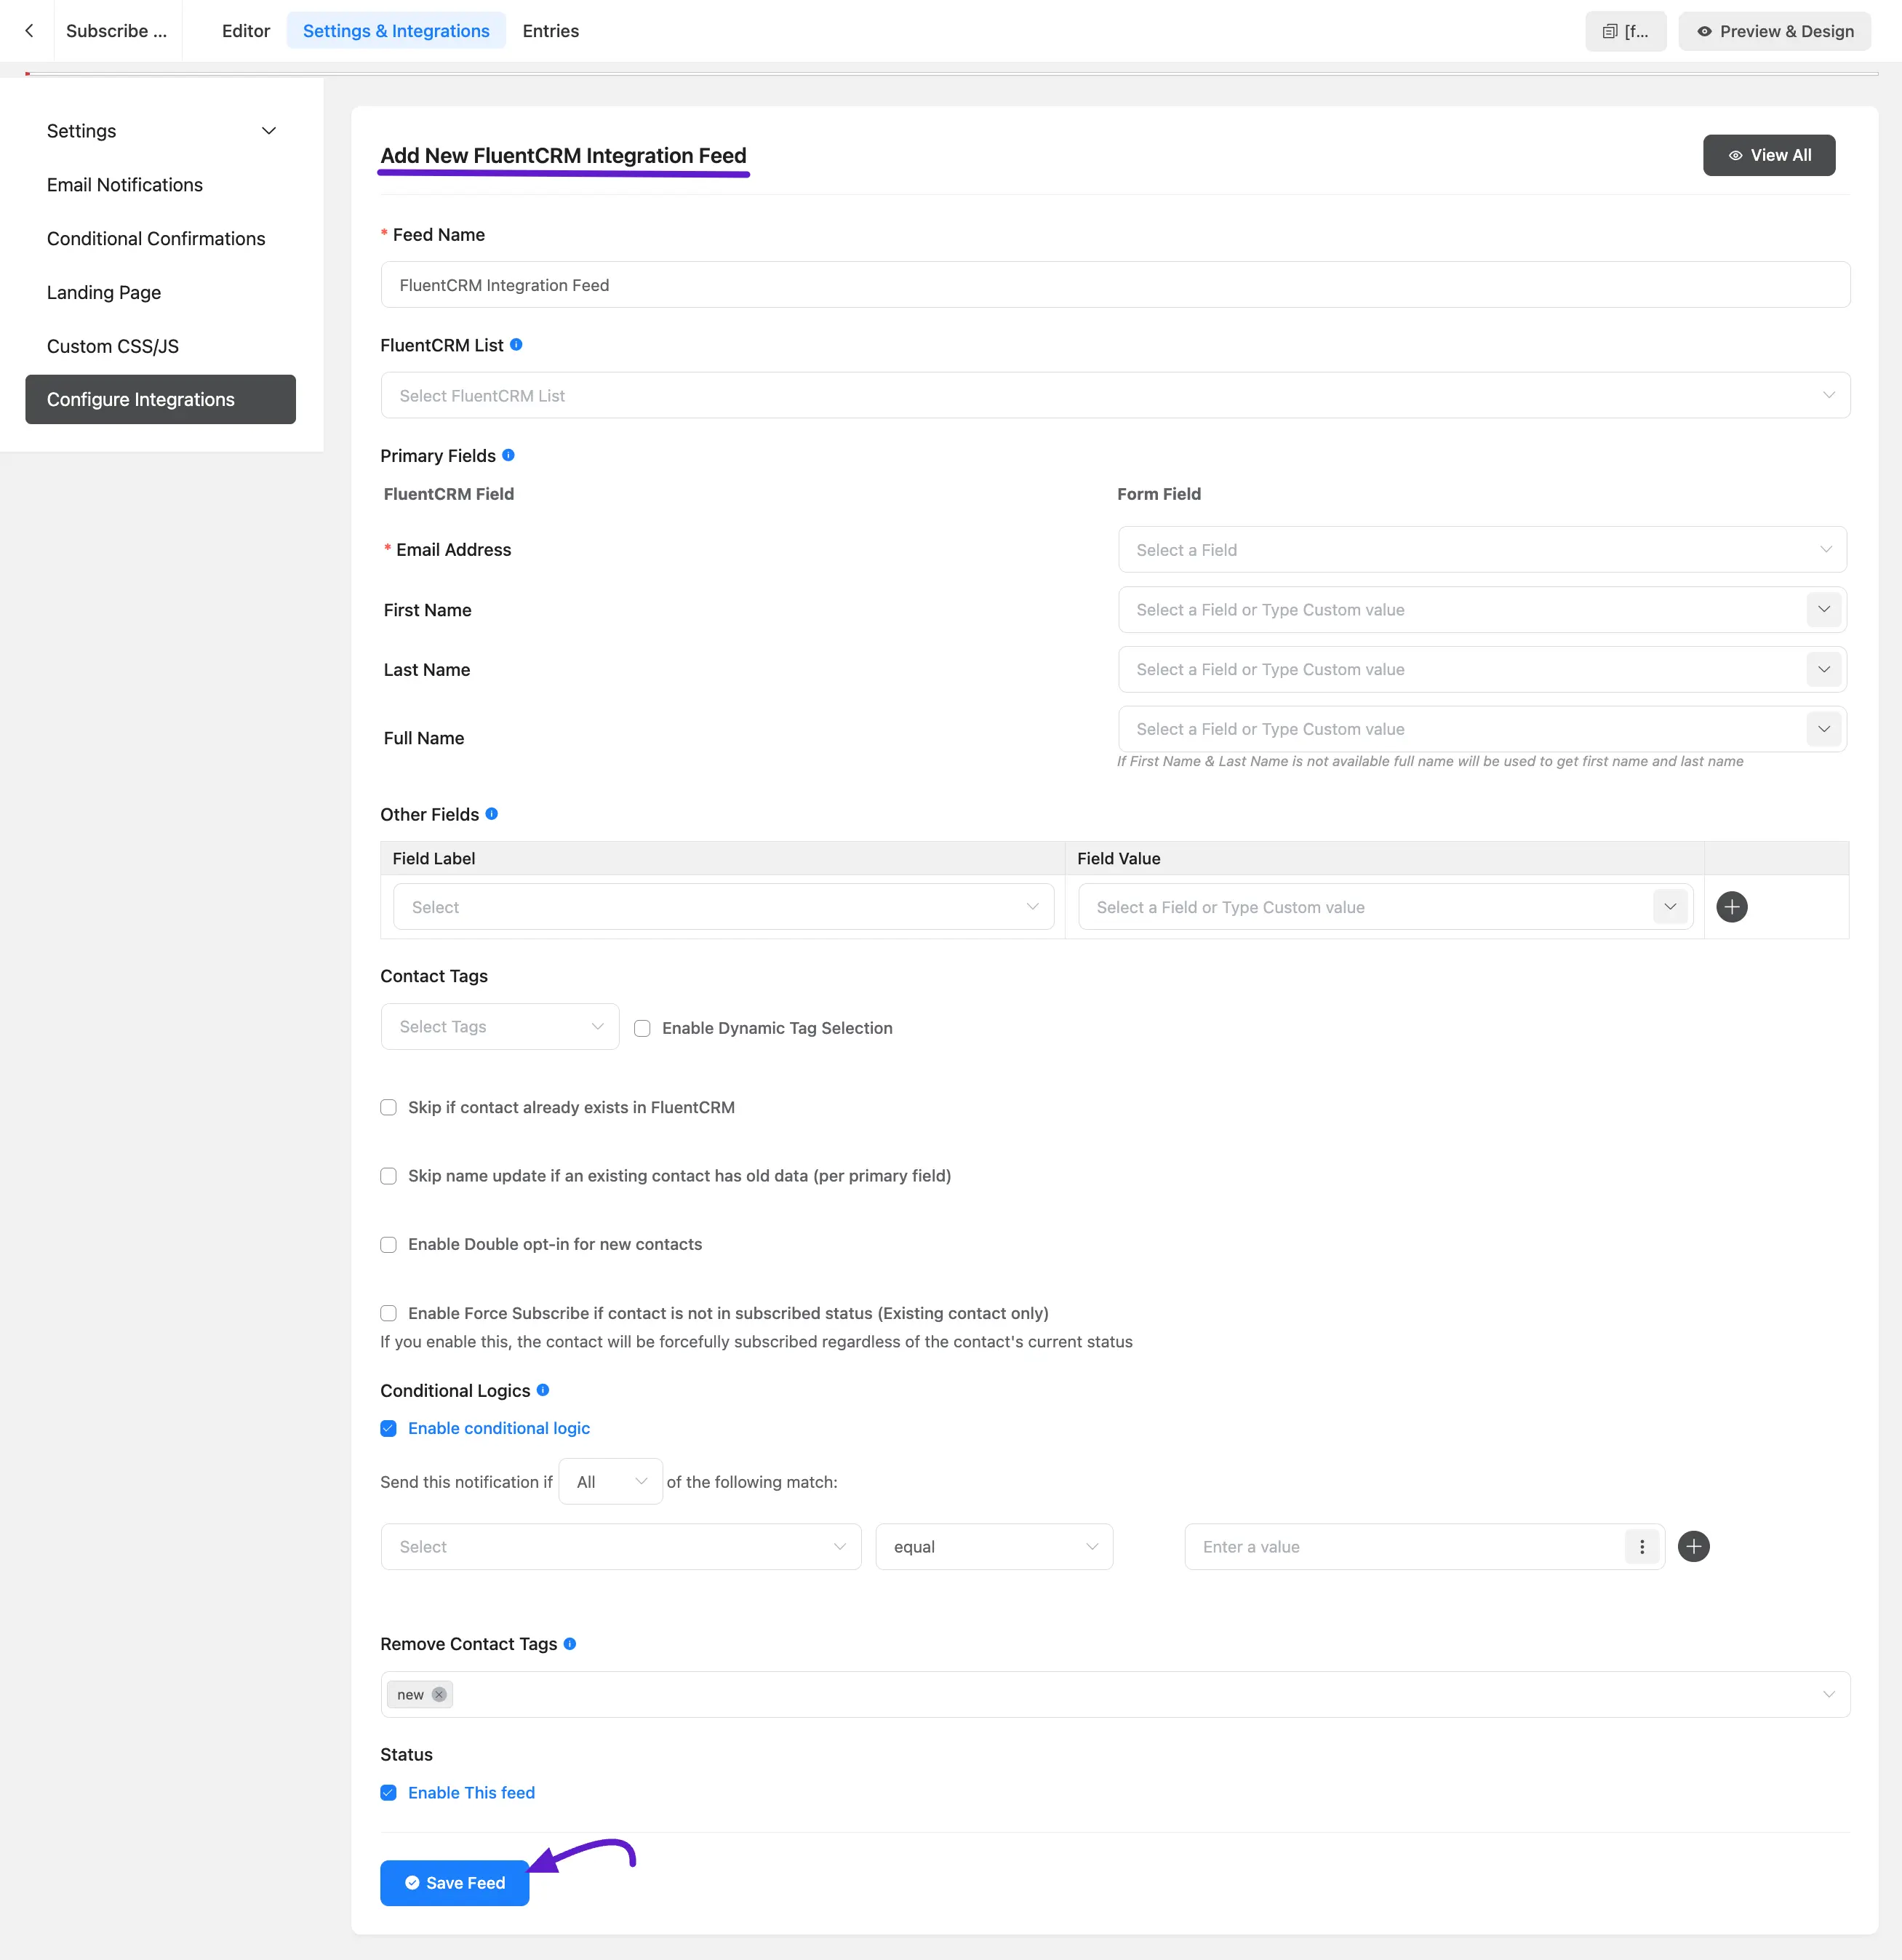
Task: Expand the Last Name field chevron
Action: 1824,669
